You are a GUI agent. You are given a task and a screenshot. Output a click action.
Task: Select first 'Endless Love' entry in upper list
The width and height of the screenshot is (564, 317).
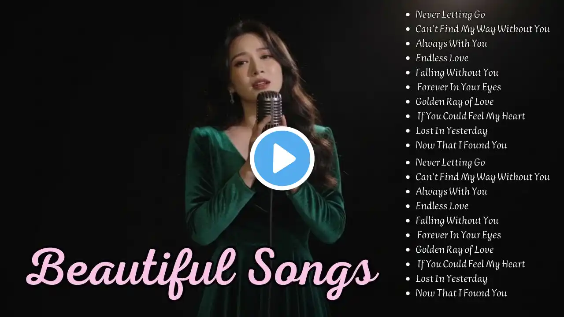pyautogui.click(x=442, y=58)
